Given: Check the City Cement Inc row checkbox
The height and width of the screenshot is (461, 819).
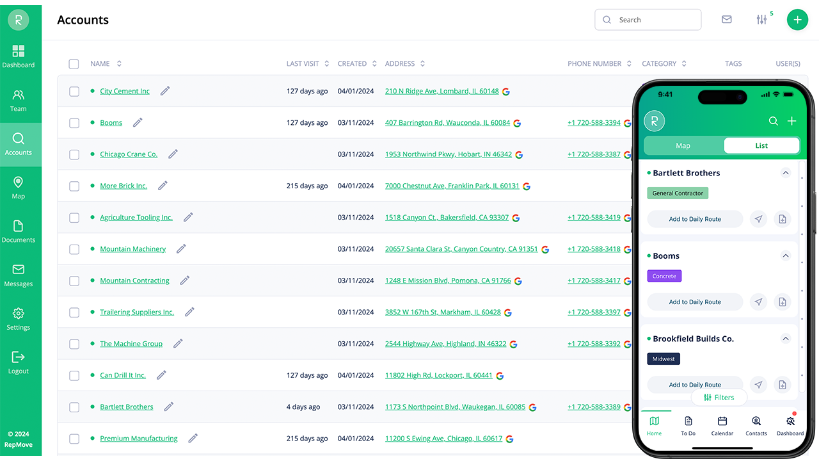Looking at the screenshot, I should pyautogui.click(x=74, y=92).
